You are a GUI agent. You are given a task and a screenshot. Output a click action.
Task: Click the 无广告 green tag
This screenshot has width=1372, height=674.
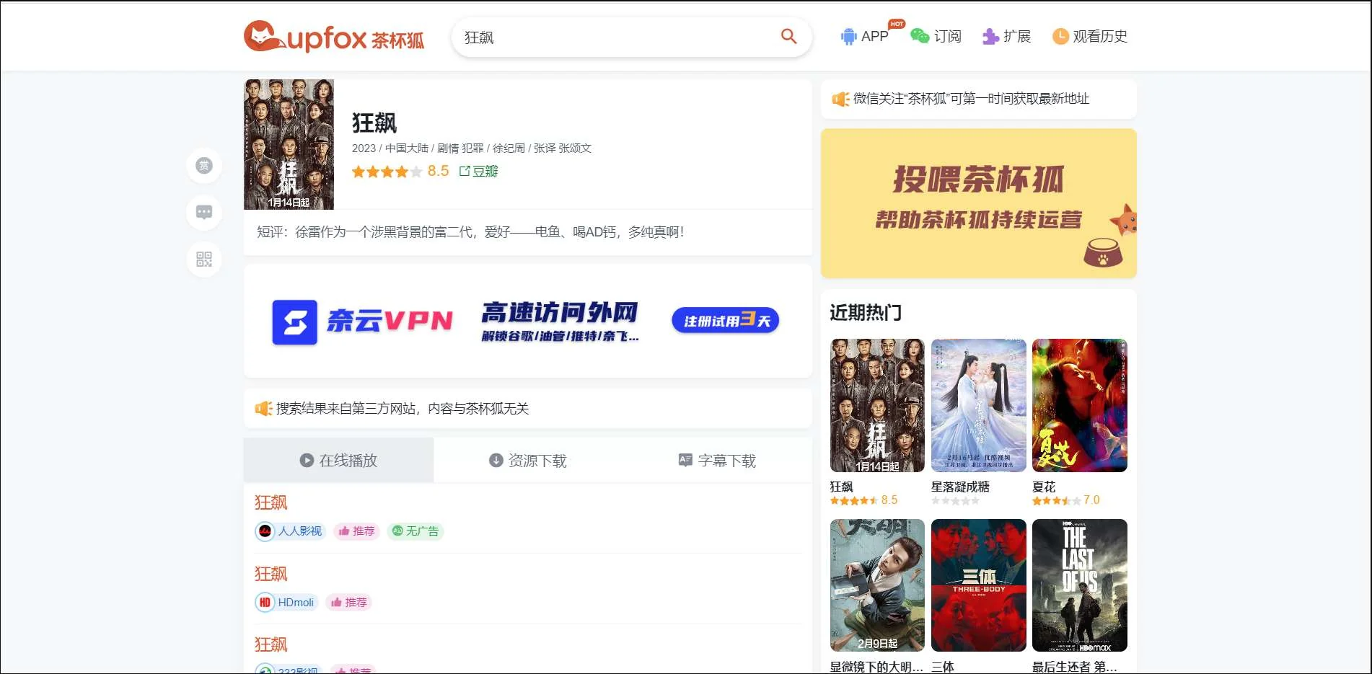[415, 531]
